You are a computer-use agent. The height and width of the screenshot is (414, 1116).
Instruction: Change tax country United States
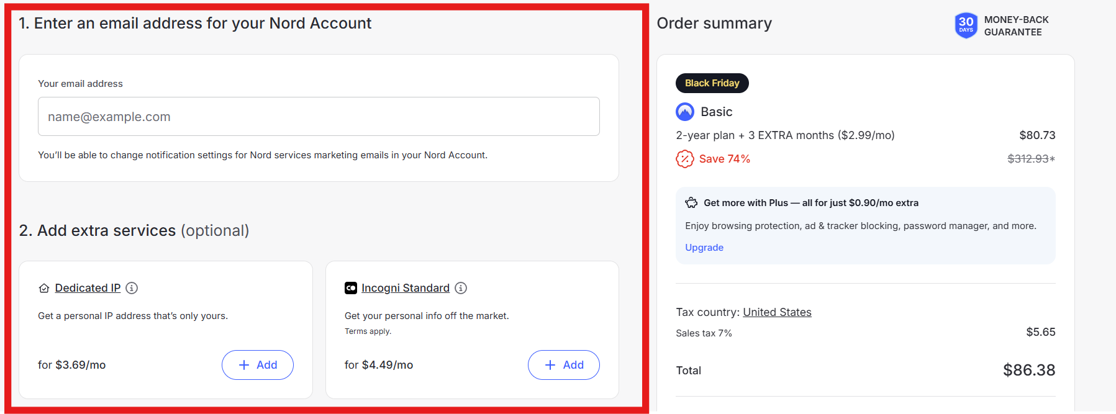[777, 312]
